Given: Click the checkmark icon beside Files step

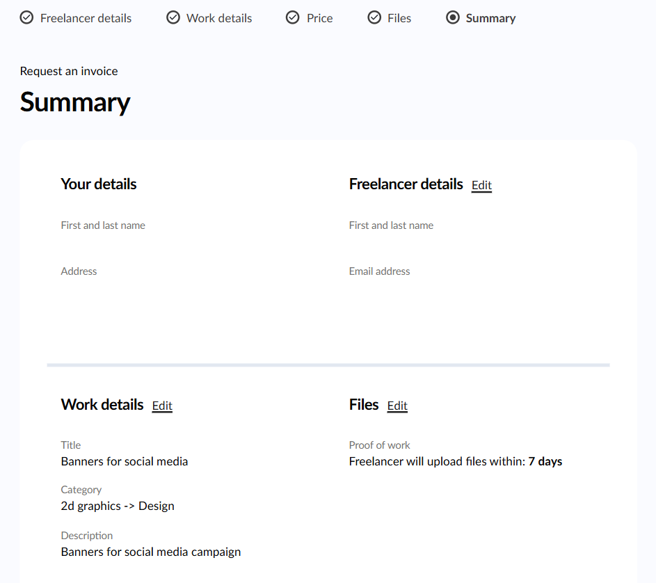Looking at the screenshot, I should point(374,18).
